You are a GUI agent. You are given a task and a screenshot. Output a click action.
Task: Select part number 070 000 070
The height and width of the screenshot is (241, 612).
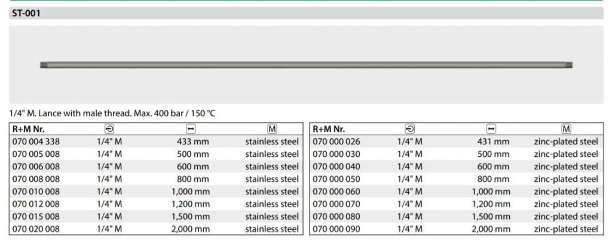[336, 203]
